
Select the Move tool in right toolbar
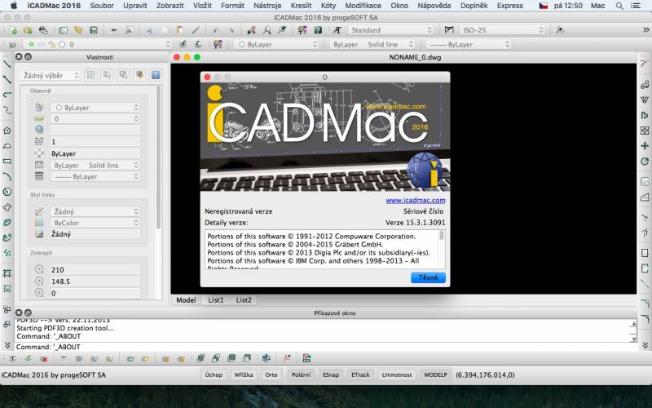tap(645, 146)
